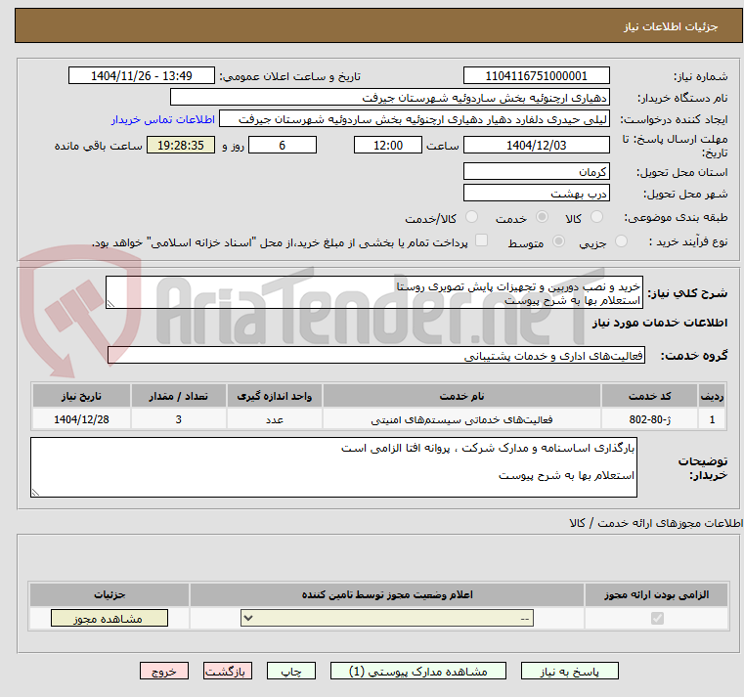Click the service code cell ژ-80-802

[x=649, y=419]
